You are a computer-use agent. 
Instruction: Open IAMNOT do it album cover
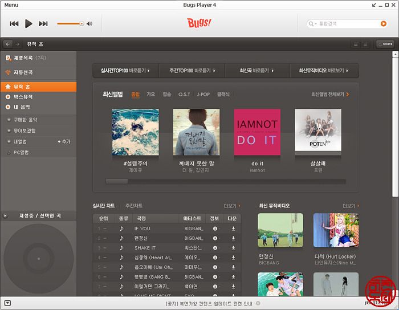[x=257, y=132]
